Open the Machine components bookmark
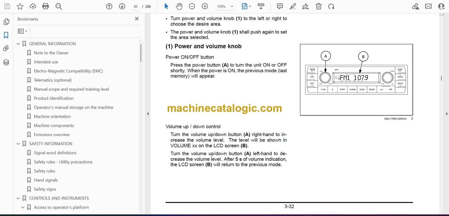 54,126
